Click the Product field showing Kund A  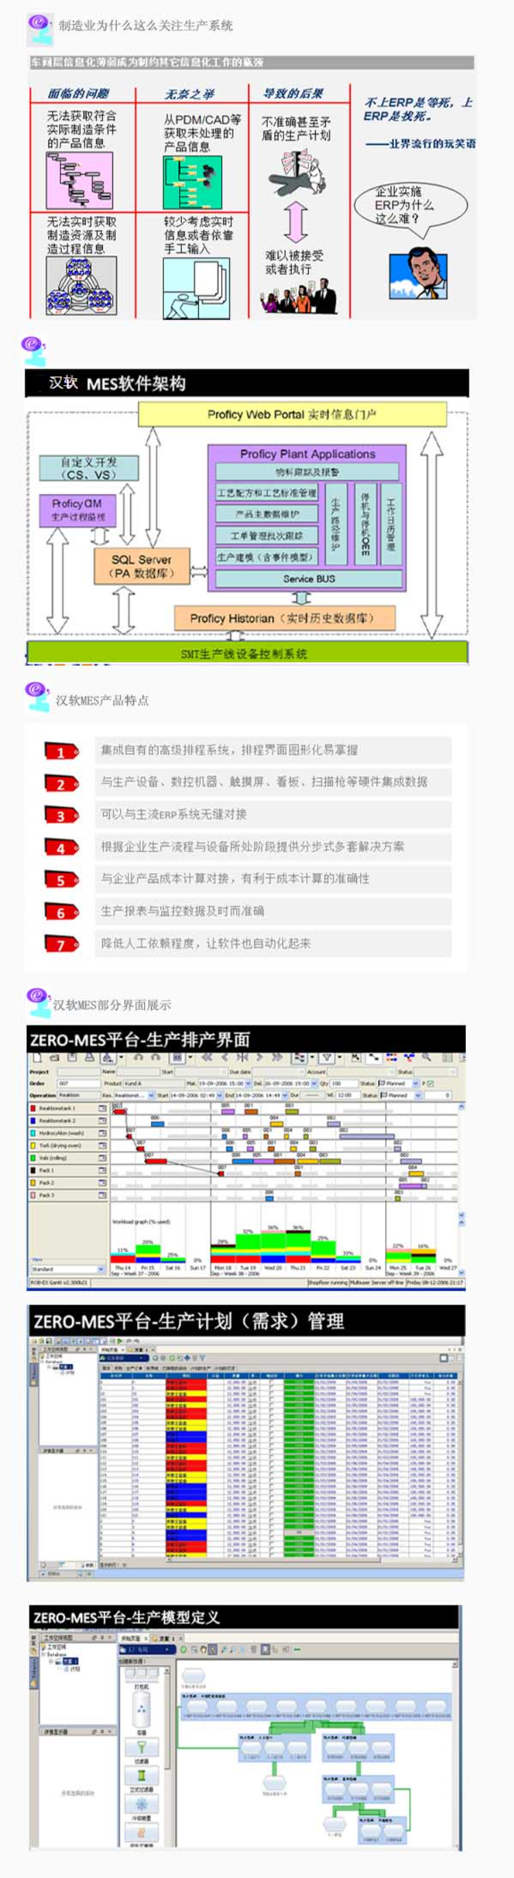pyautogui.click(x=153, y=1083)
